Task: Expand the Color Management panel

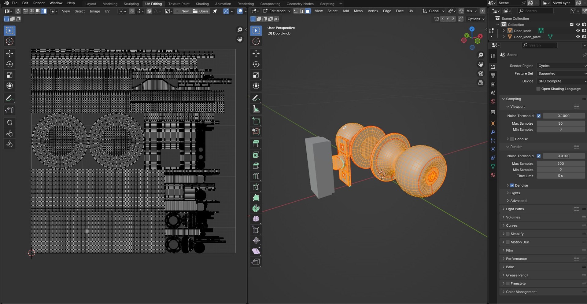Action: click(x=521, y=292)
